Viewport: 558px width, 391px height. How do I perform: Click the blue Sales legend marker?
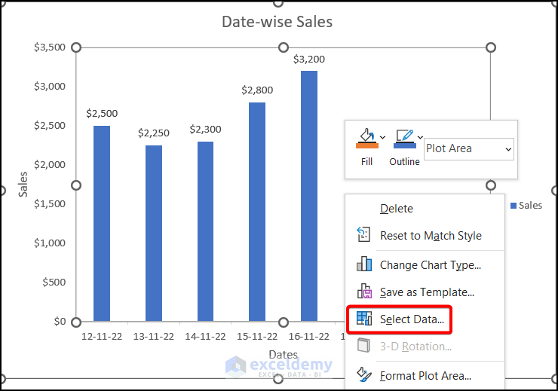514,205
